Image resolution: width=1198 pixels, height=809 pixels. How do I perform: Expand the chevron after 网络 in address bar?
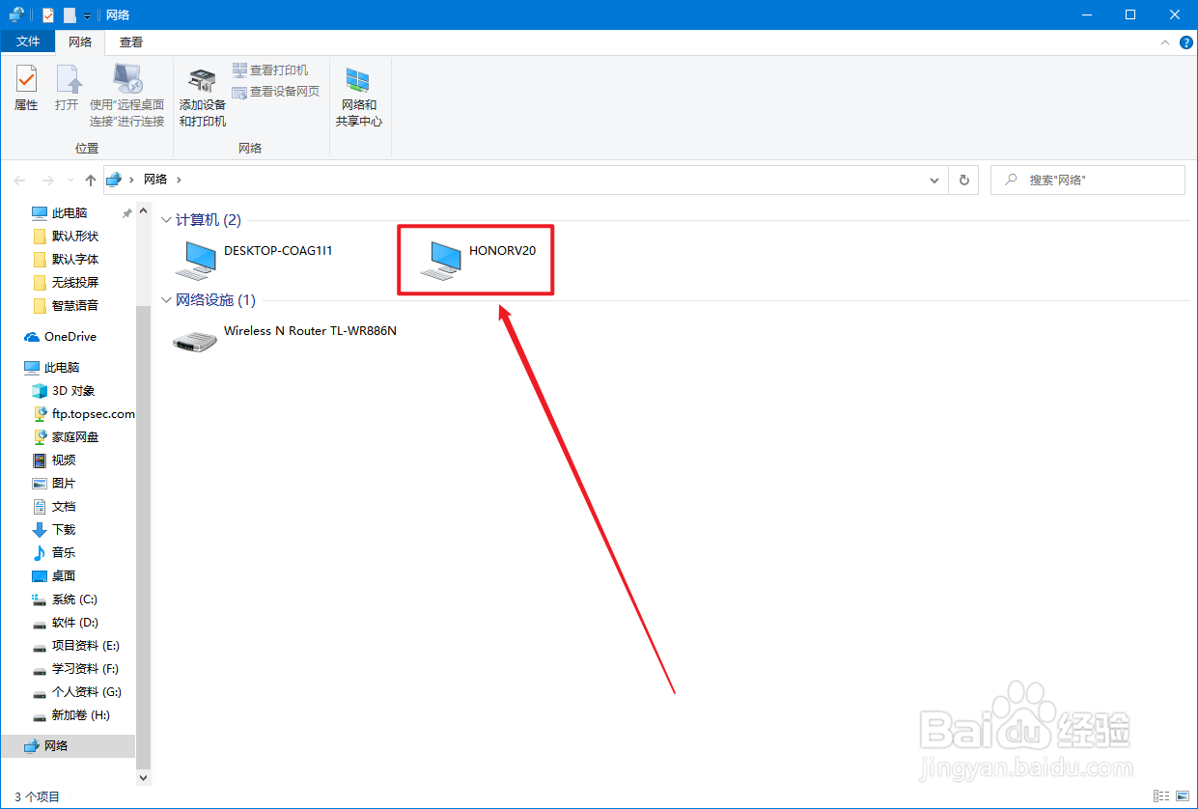click(179, 180)
